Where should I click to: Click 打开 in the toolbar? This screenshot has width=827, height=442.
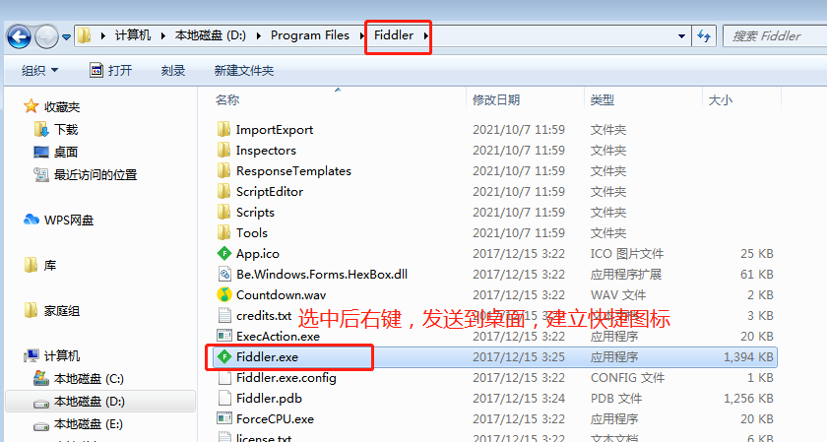coord(110,70)
